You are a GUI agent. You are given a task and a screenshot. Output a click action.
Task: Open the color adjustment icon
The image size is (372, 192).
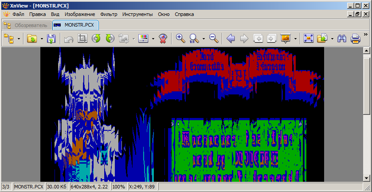click(143, 38)
